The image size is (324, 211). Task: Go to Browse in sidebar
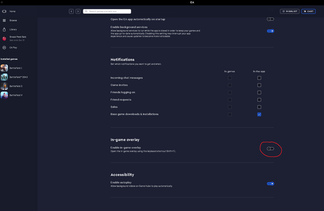(13, 21)
